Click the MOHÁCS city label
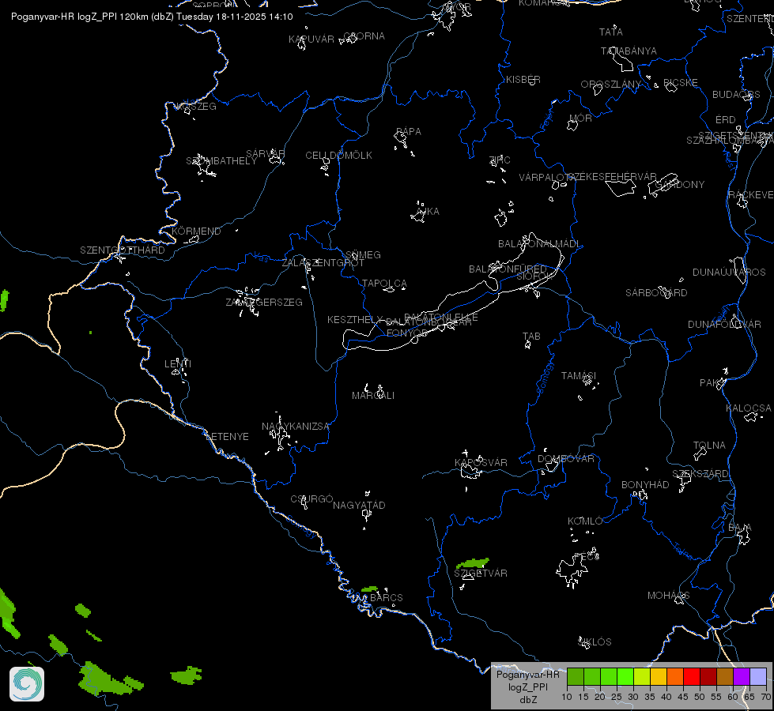Image resolution: width=774 pixels, height=711 pixels. (x=668, y=596)
